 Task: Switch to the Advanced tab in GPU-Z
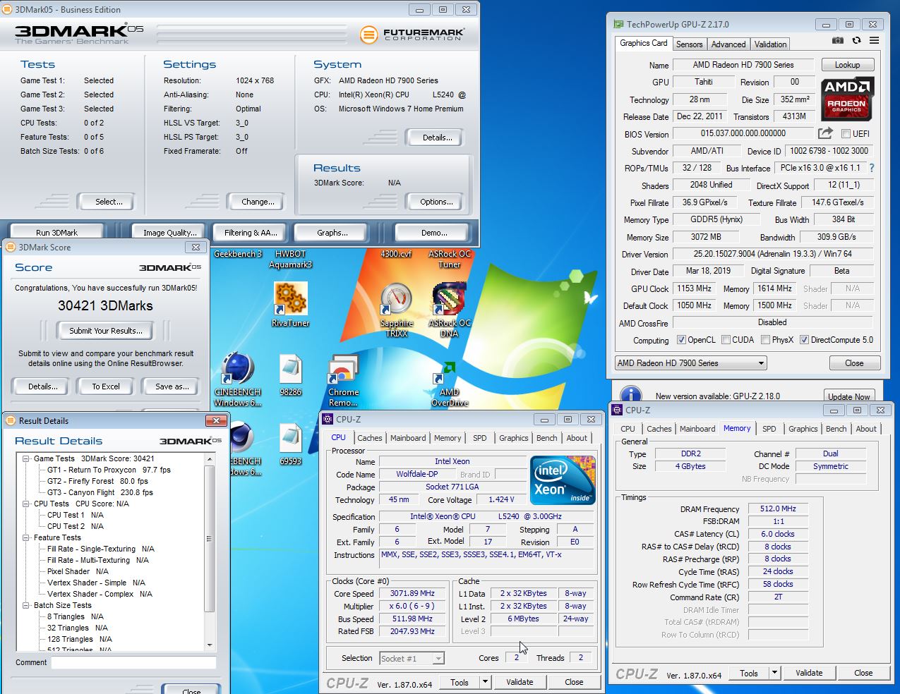click(728, 44)
